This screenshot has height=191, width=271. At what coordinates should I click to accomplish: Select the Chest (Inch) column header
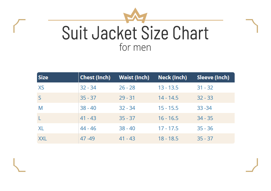click(95, 77)
